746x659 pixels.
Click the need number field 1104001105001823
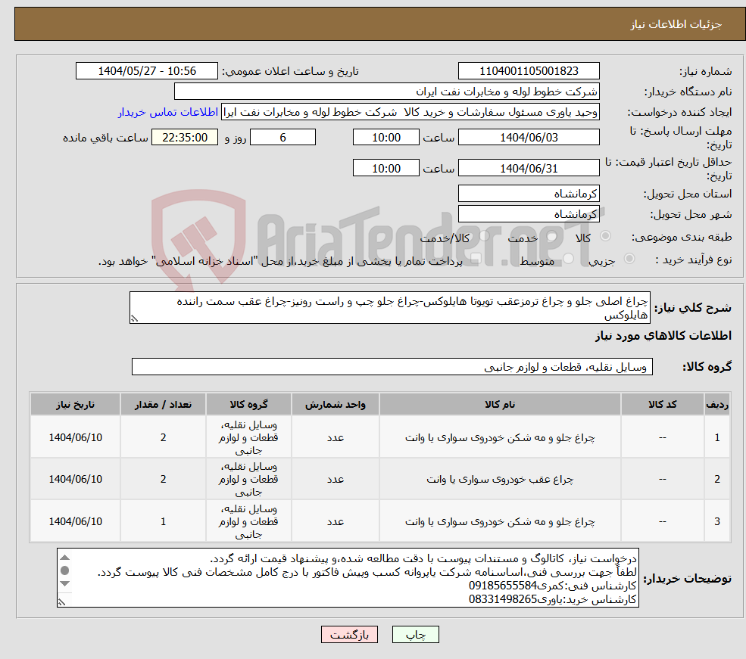click(x=529, y=71)
